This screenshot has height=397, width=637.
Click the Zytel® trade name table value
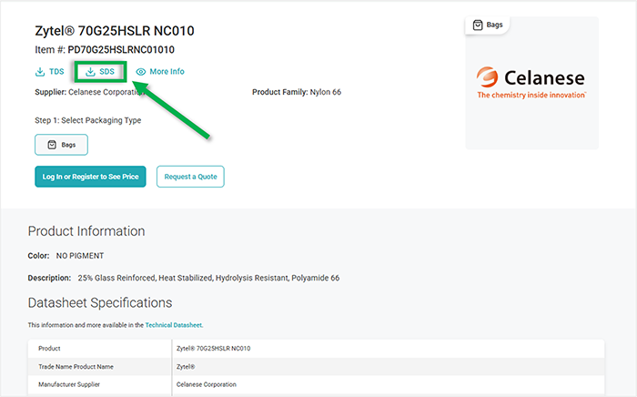click(186, 367)
